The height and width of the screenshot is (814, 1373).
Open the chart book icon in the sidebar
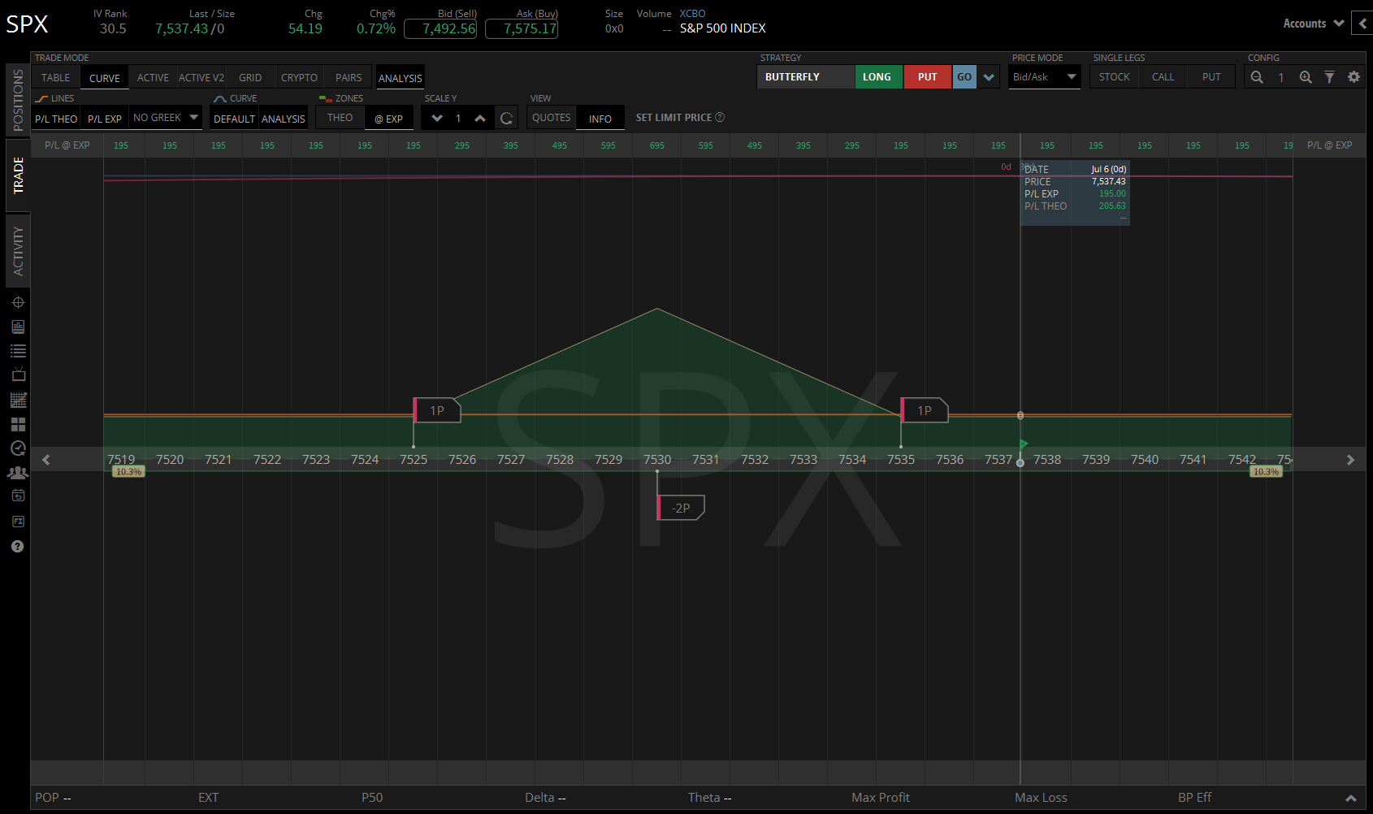click(x=18, y=327)
